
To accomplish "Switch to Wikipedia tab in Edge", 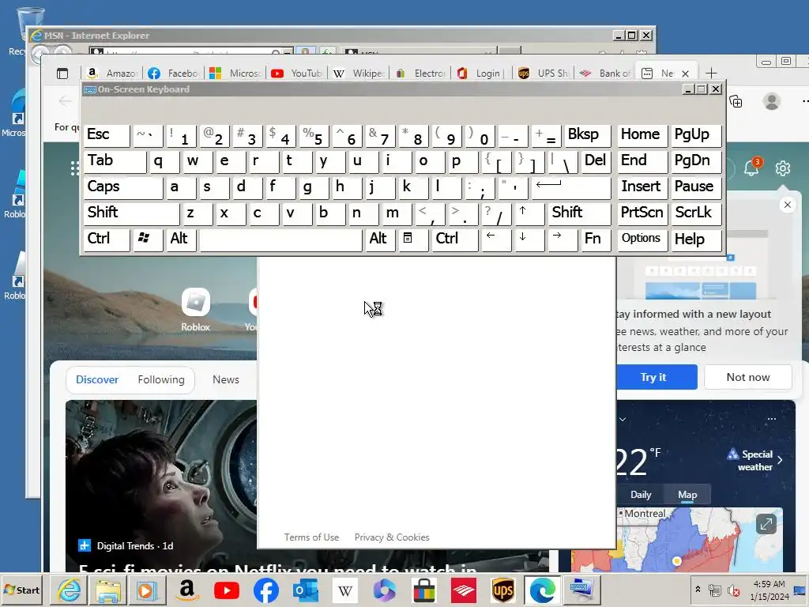I will [x=359, y=74].
